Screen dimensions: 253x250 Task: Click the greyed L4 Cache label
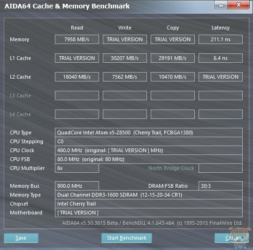click(x=20, y=114)
